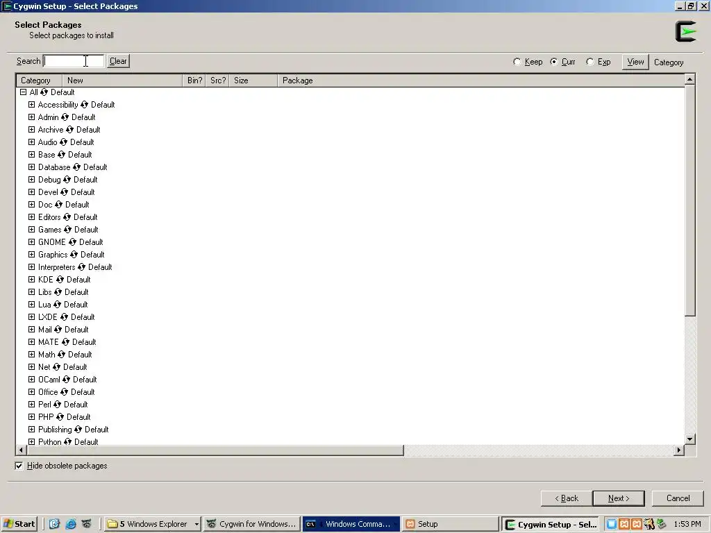Open Internet Explorer from quick launch
Screen dimensions: 711x533
(71, 524)
